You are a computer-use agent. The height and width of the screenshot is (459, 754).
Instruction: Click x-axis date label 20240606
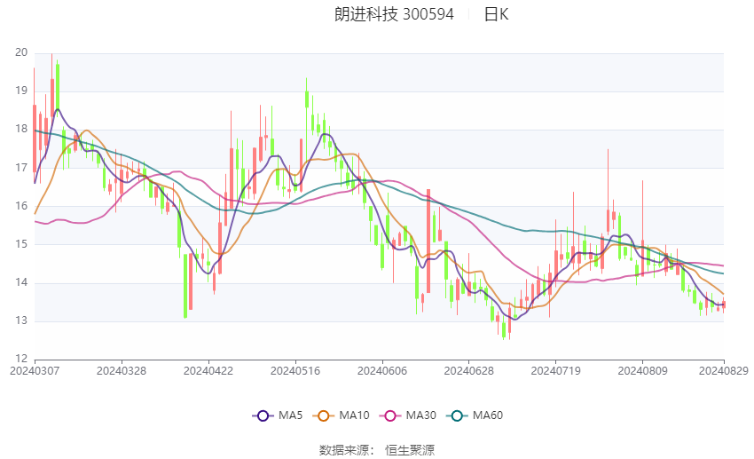[381, 371]
